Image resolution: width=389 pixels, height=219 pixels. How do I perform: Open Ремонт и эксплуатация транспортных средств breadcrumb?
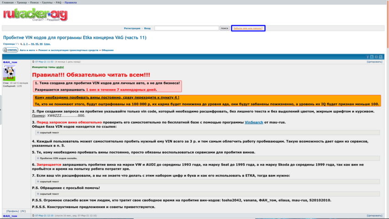[68, 50]
